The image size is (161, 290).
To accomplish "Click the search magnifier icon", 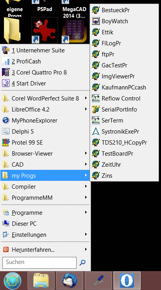I will [82, 263].
